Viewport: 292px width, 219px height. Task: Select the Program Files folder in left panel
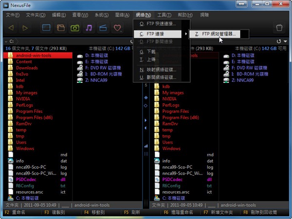[x=30, y=111]
